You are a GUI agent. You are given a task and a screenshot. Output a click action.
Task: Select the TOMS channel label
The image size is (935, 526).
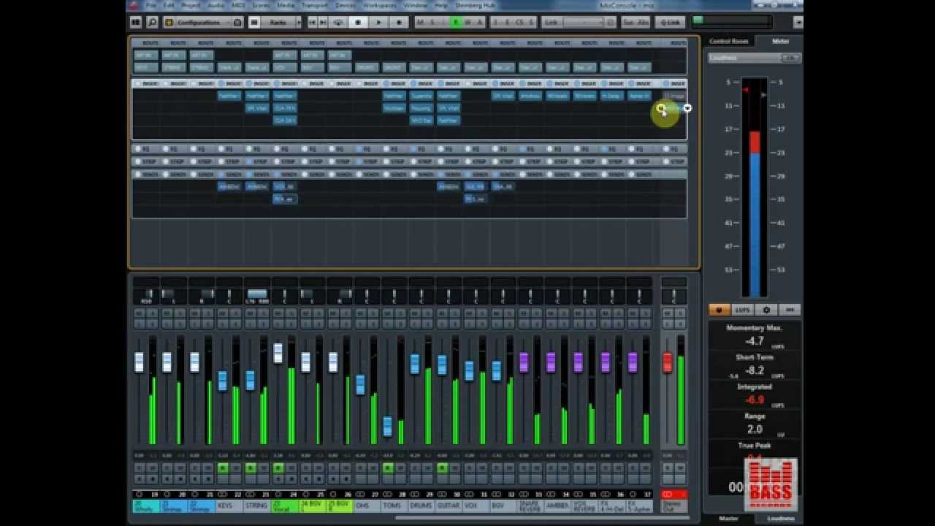point(394,506)
